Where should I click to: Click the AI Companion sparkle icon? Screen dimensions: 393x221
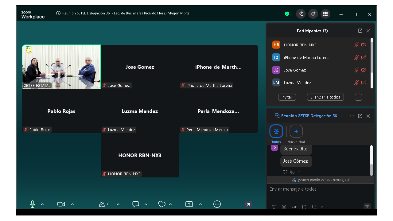(313, 14)
